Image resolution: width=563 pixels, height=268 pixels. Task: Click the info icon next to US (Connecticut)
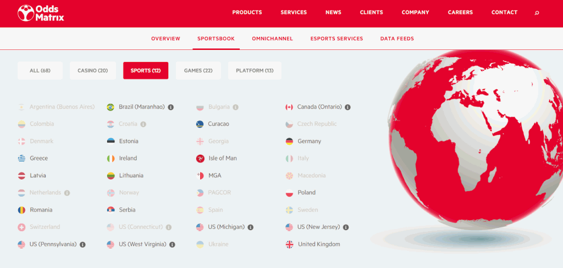tap(169, 227)
